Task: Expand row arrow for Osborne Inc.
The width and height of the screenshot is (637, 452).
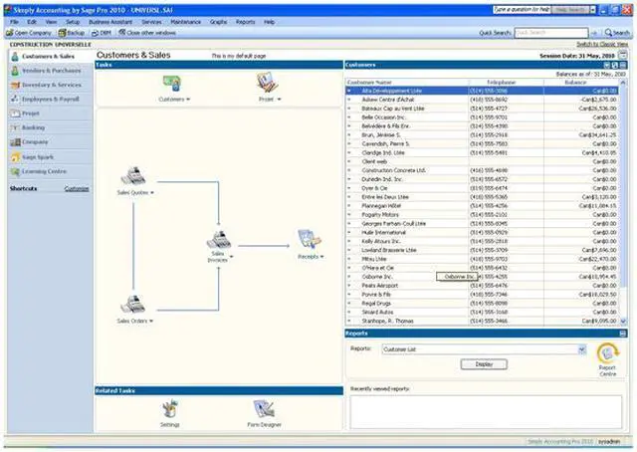Action: 349,277
